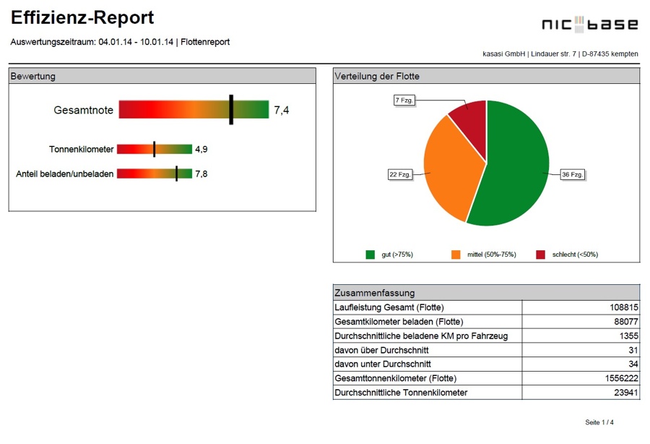Click the green slice of the pie chart
Viewport: 650px width, 444px height.
516,166
